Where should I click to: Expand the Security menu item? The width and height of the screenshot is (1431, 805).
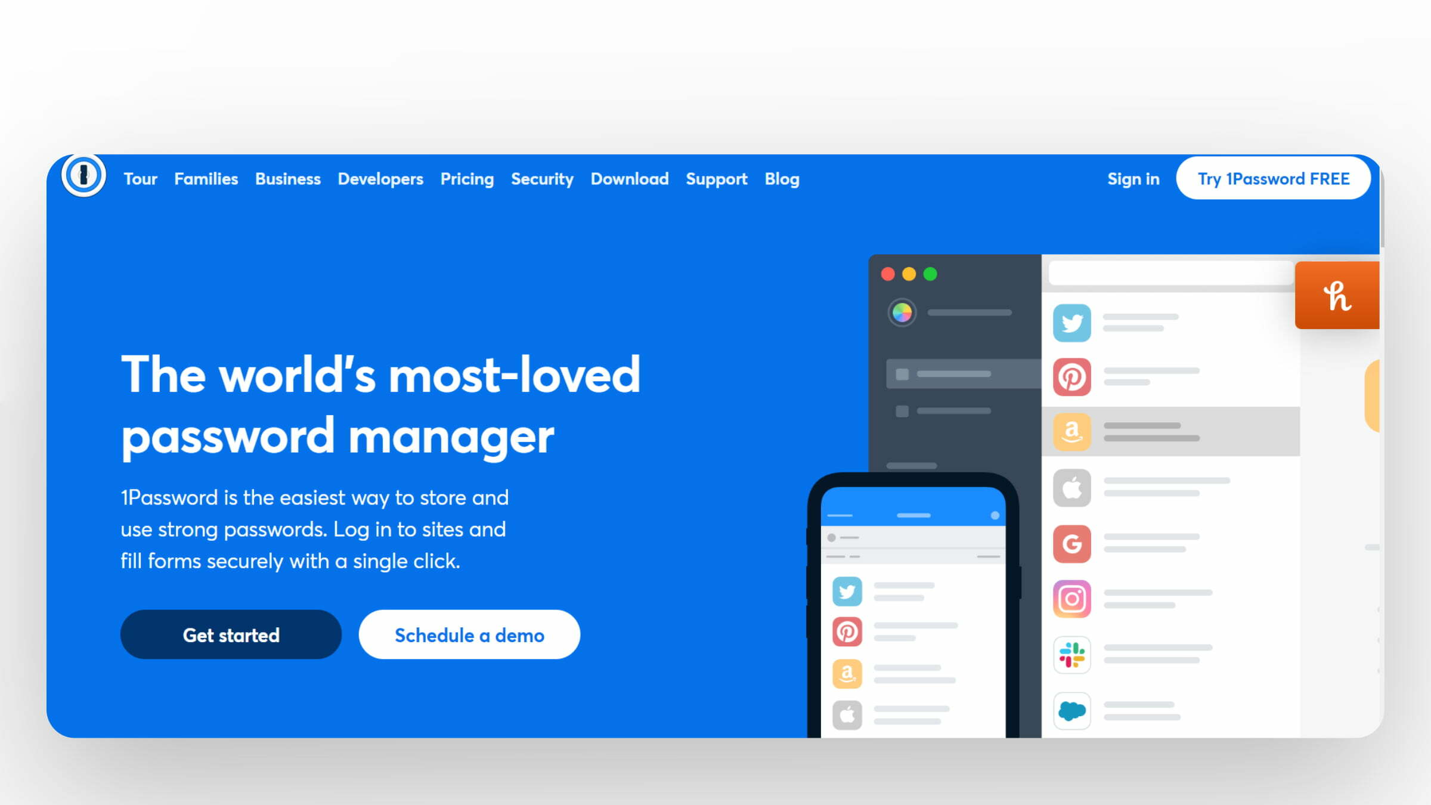point(541,178)
